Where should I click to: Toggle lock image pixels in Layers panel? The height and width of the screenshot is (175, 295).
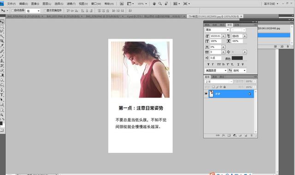click(217, 87)
